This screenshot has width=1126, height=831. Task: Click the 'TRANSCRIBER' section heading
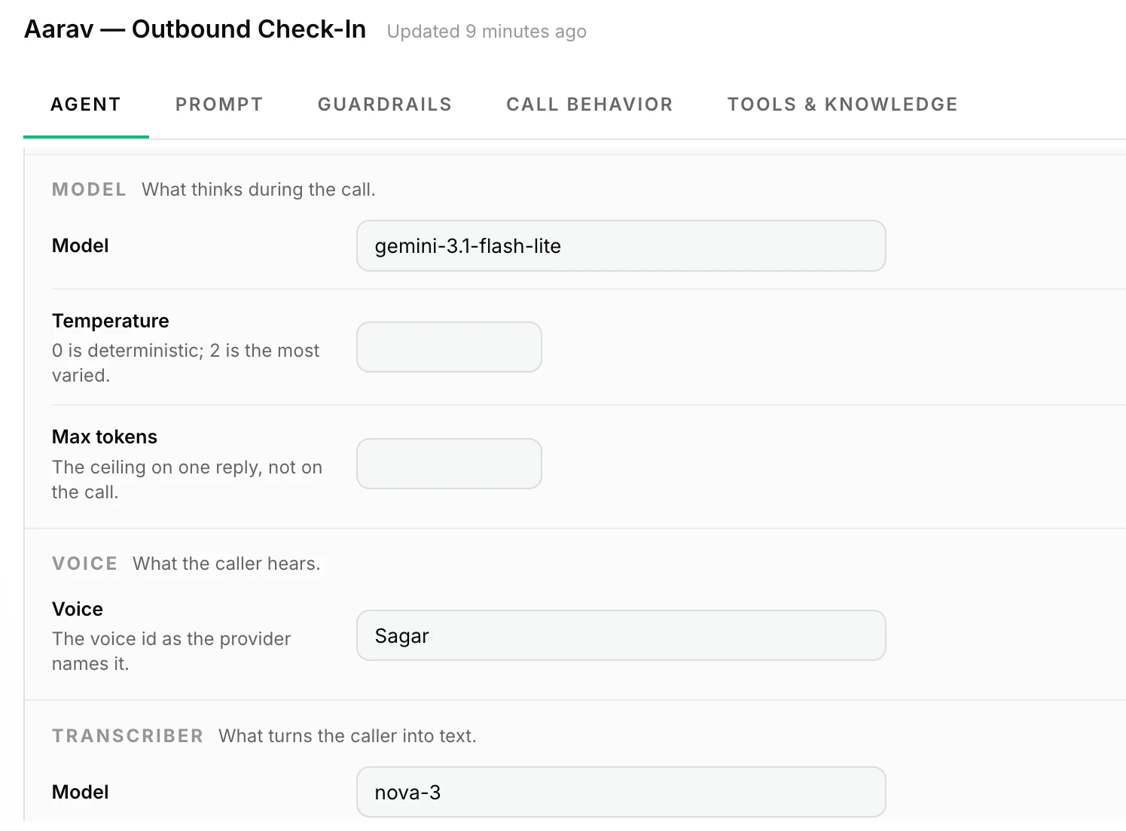point(128,736)
